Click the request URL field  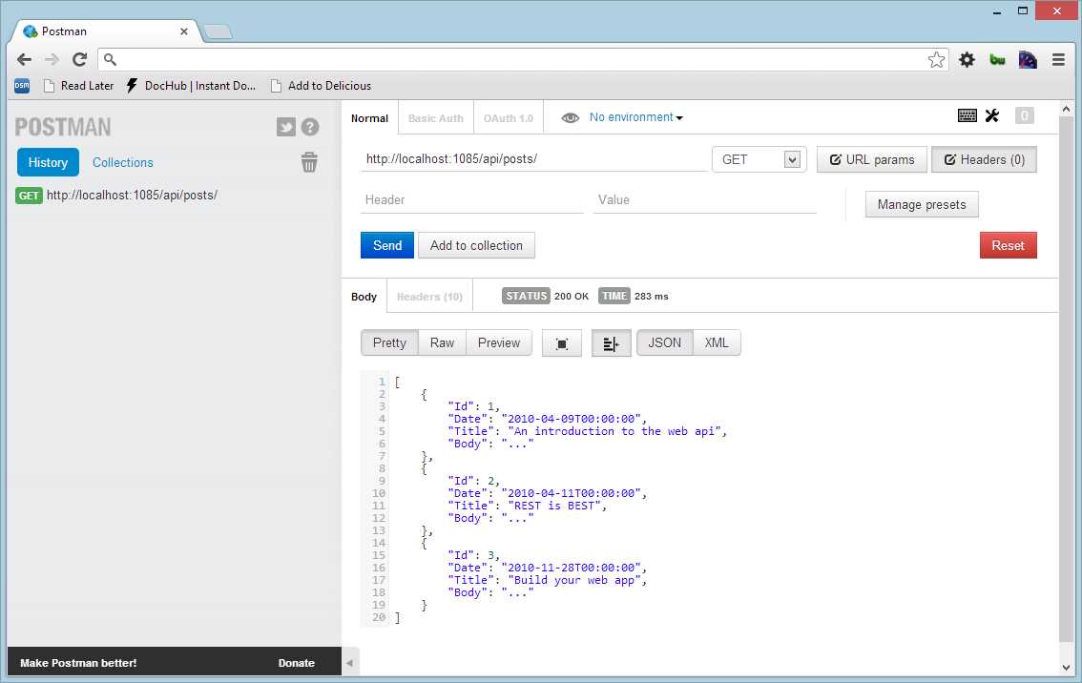532,158
